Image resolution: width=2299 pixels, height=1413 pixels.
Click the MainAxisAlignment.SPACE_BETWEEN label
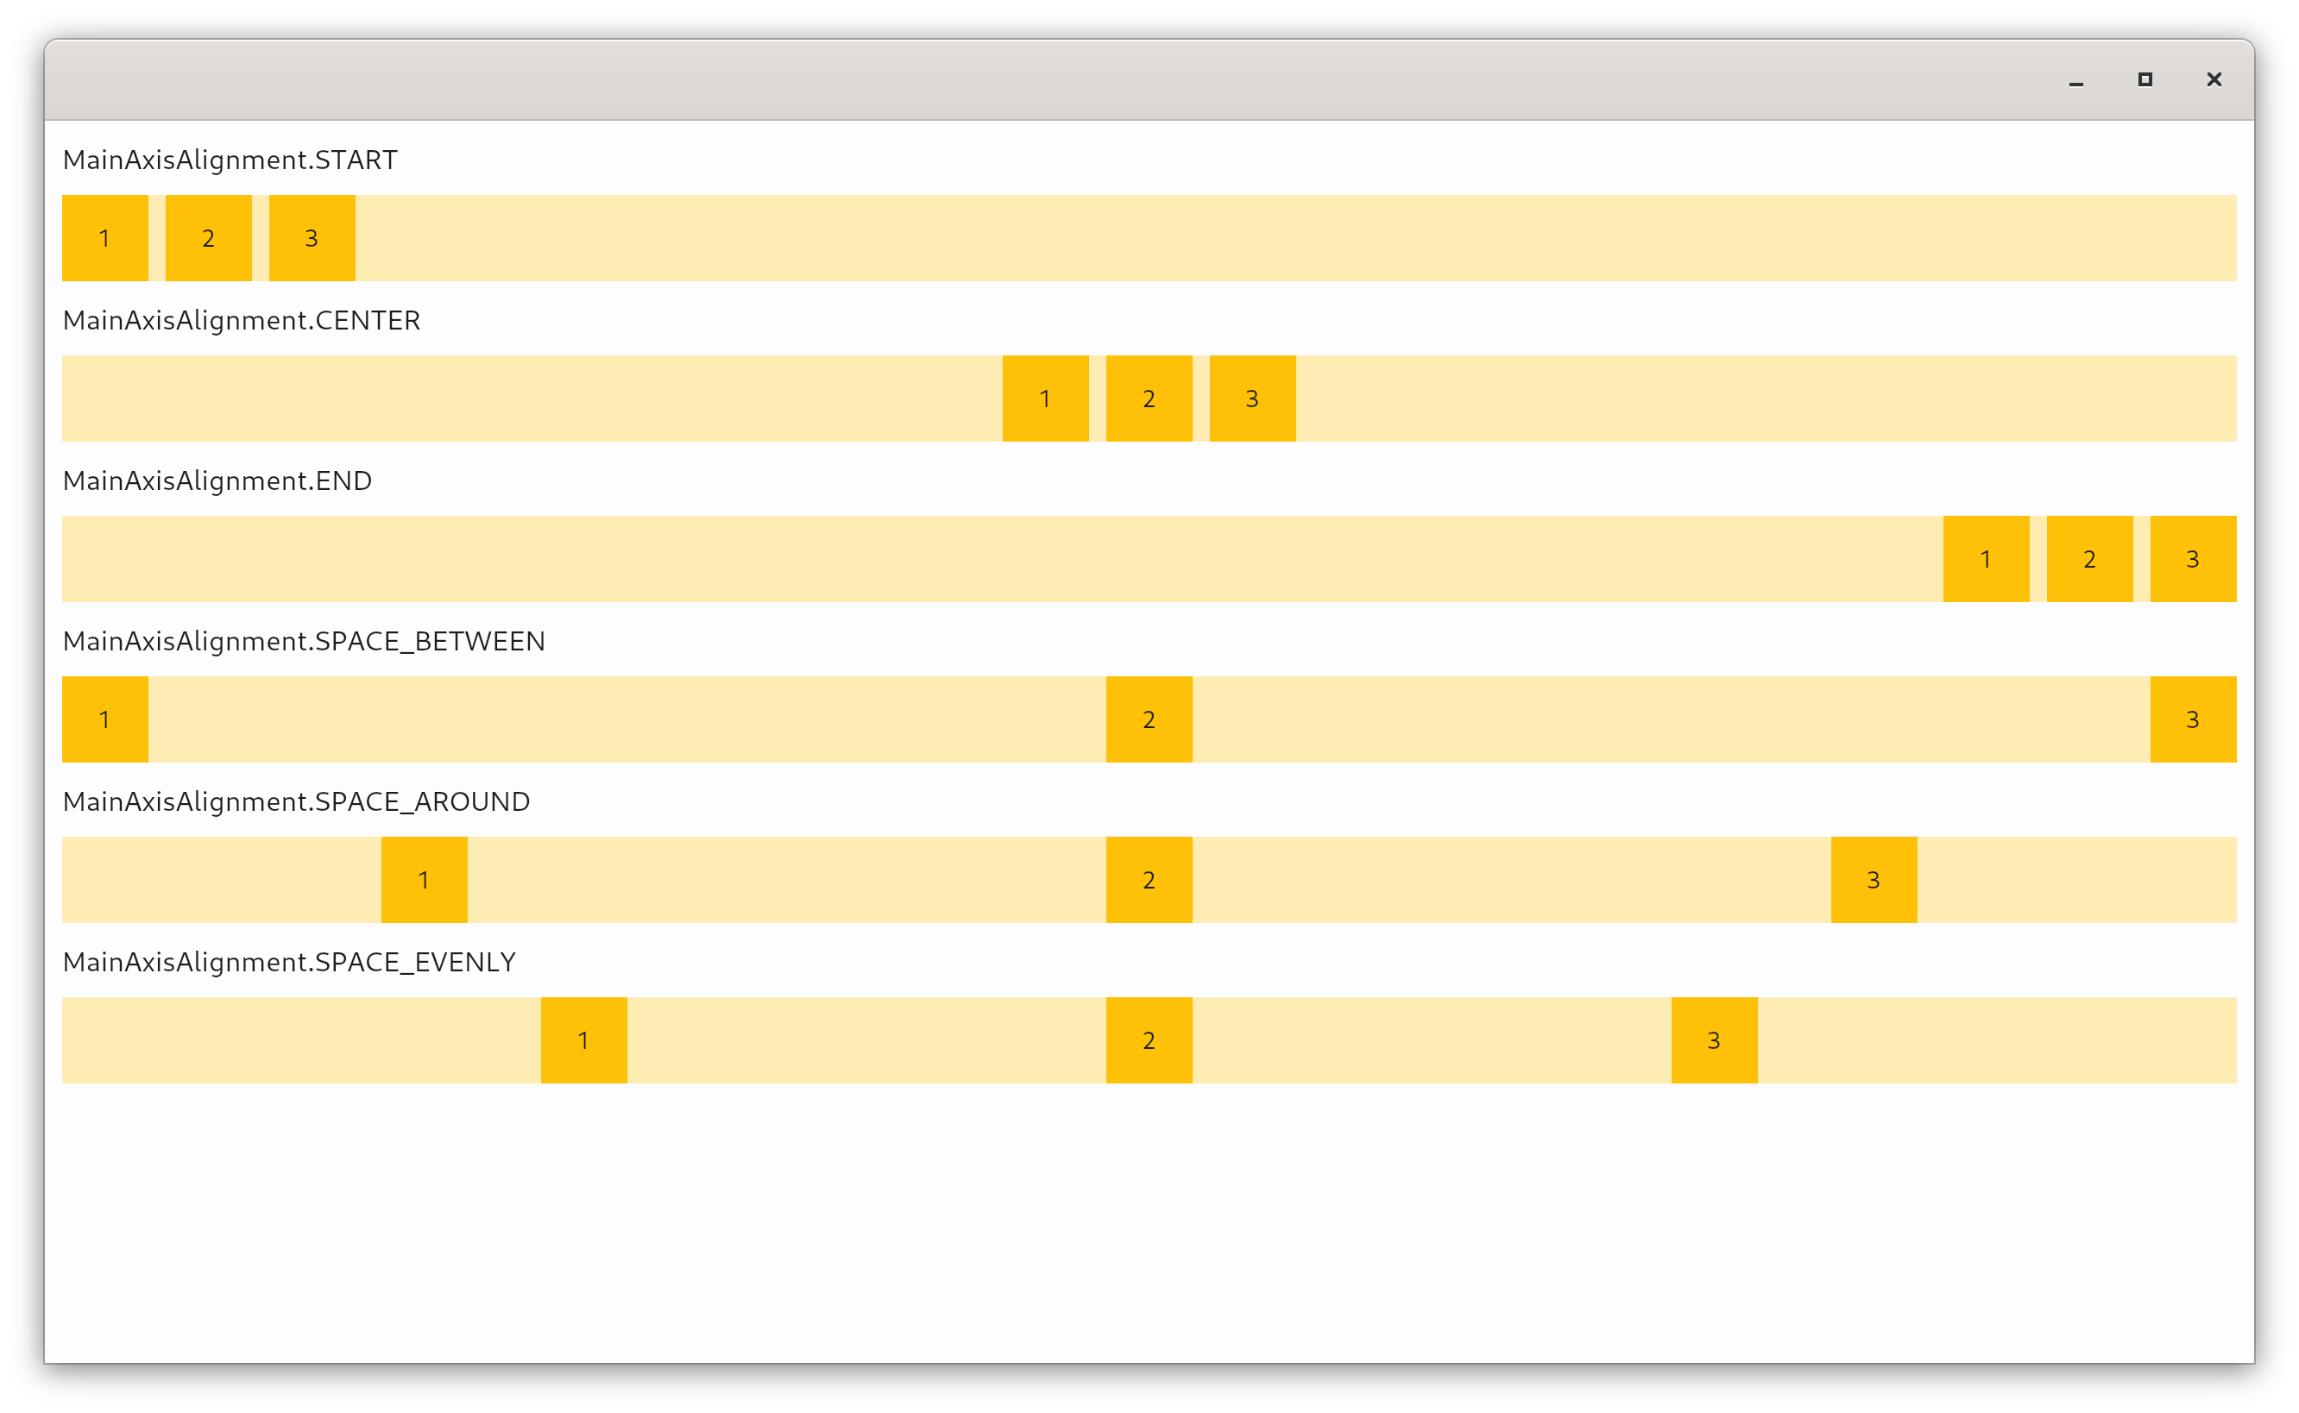pos(304,641)
